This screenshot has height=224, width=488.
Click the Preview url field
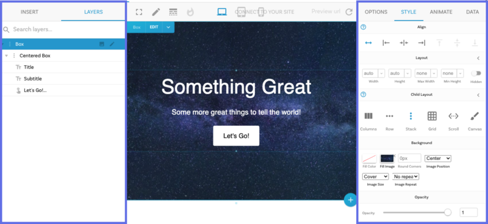tap(326, 12)
